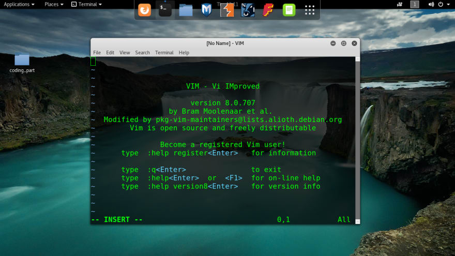Click the "All" status text
The height and width of the screenshot is (256, 455).
344,219
